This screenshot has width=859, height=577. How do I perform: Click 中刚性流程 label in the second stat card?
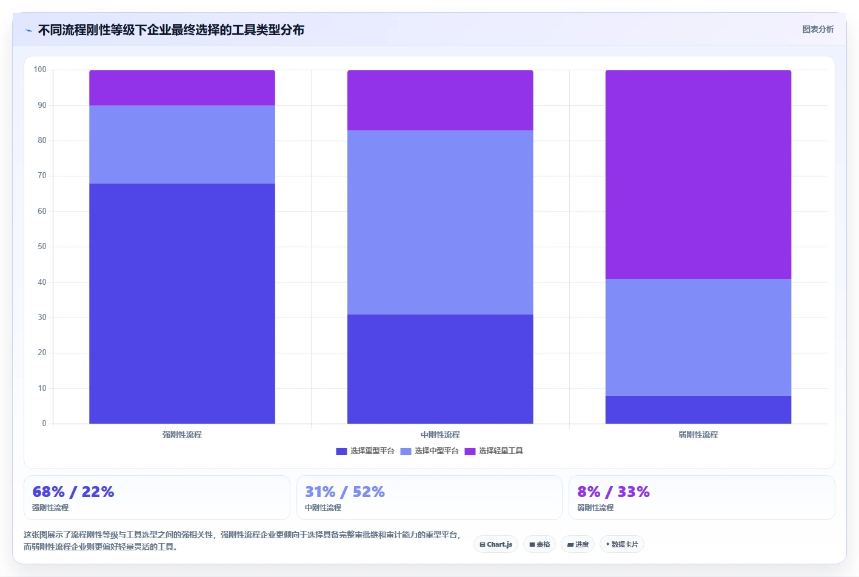pyautogui.click(x=323, y=508)
